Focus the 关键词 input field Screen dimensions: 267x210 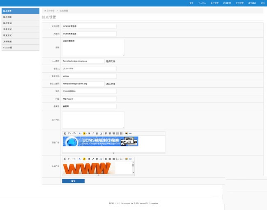89,34
